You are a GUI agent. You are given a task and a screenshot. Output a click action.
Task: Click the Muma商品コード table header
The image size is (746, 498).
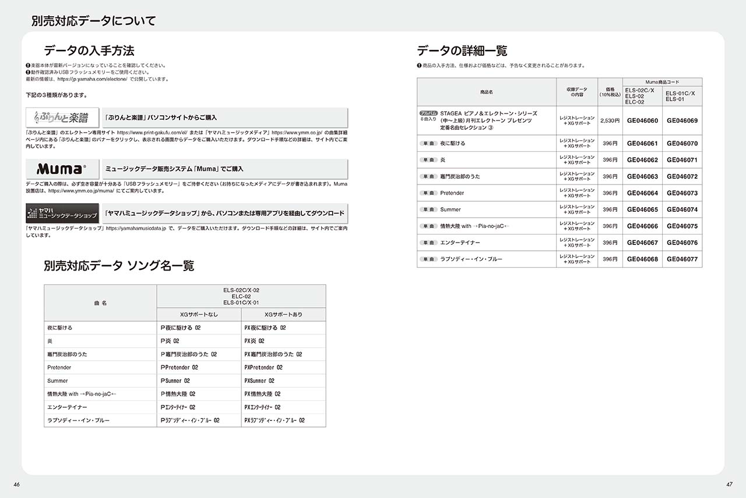point(662,83)
